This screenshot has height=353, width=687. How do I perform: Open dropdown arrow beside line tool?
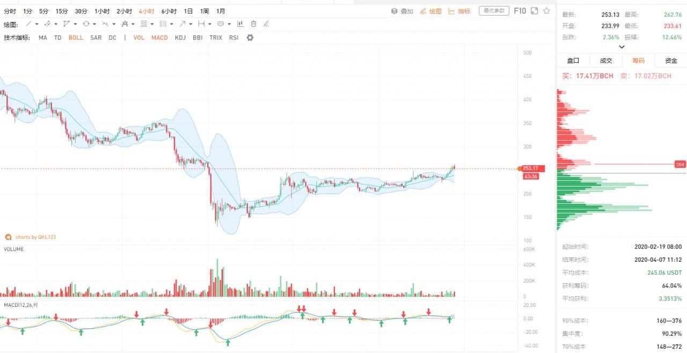click(37, 24)
